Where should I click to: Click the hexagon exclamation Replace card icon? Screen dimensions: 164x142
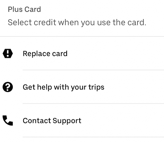click(8, 53)
